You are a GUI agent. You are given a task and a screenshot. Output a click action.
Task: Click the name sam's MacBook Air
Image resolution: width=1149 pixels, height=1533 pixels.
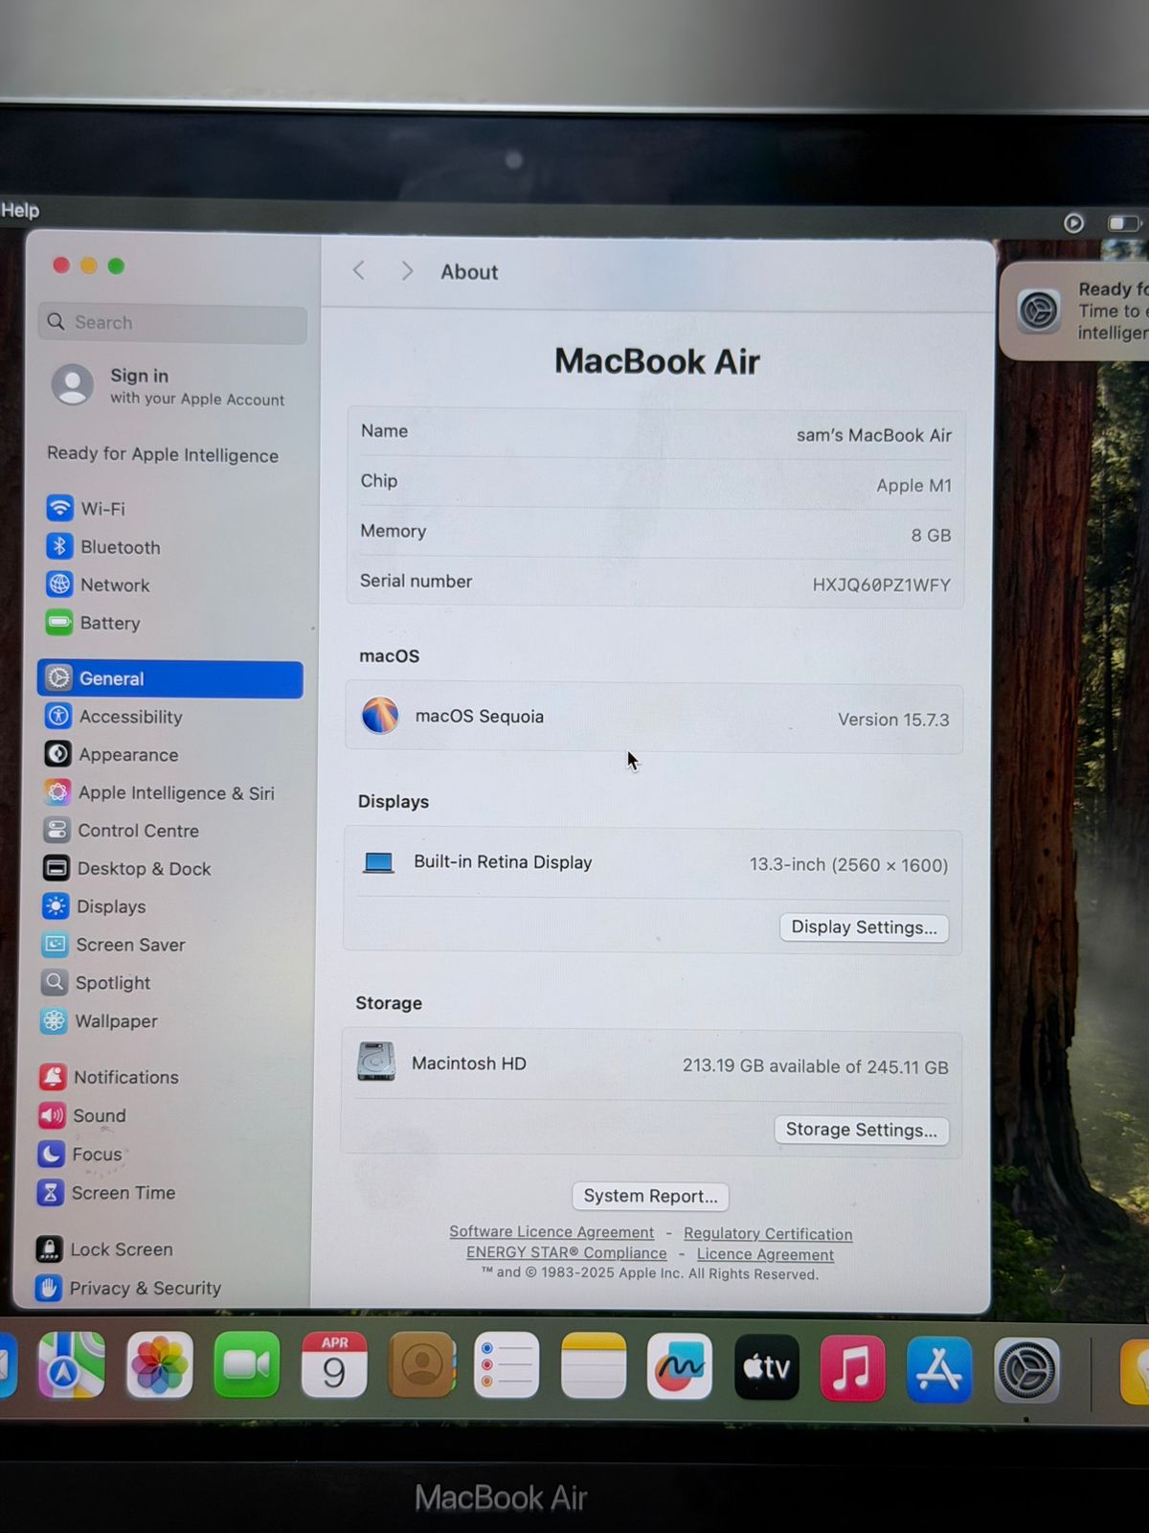coord(874,435)
